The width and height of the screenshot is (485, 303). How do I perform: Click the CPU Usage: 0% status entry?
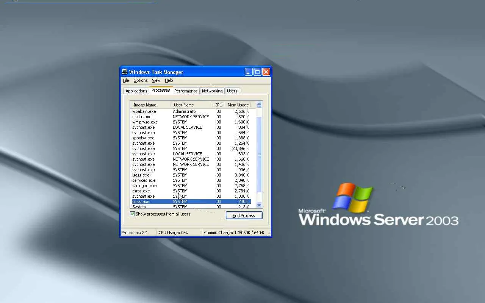(x=179, y=233)
